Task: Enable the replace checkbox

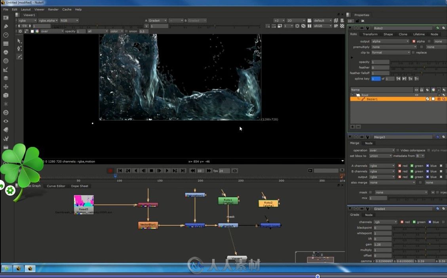Action: (413, 52)
